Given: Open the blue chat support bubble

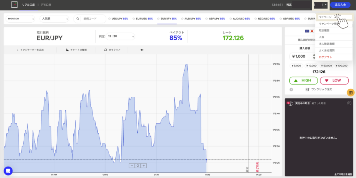Looking at the screenshot, I should (8, 171).
